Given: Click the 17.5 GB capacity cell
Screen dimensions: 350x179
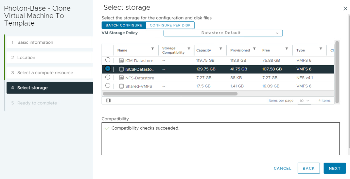Looking at the screenshot, I should tap(203, 86).
